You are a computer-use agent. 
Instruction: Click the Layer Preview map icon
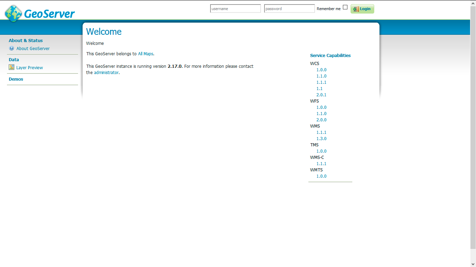[11, 67]
